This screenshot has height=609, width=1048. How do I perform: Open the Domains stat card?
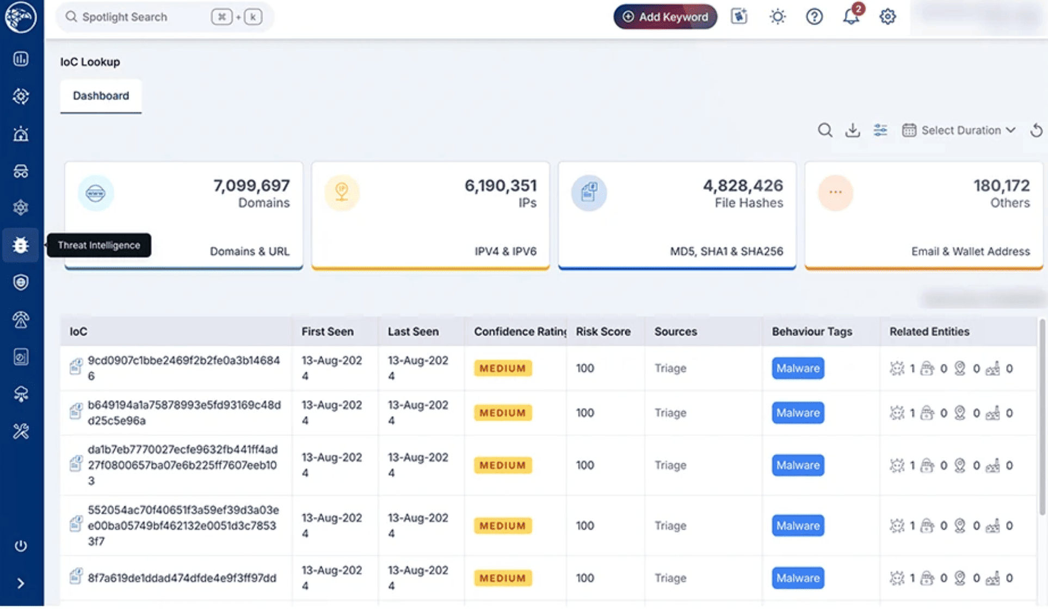tap(184, 215)
